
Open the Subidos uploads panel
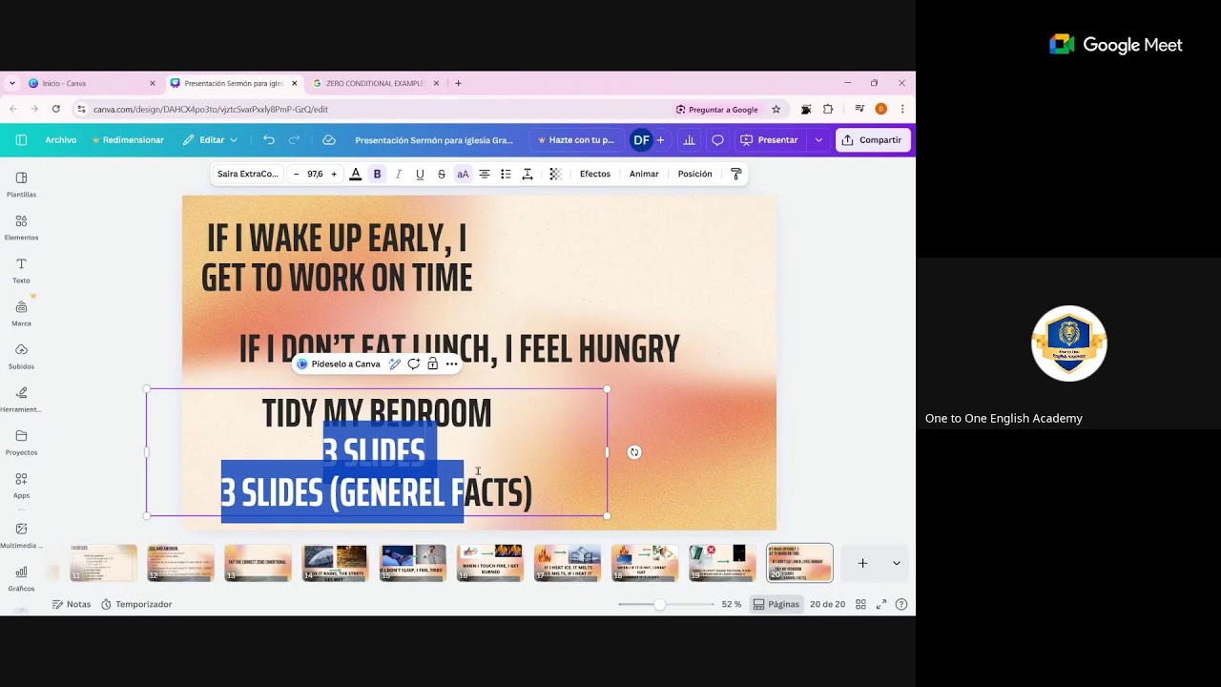tap(21, 357)
